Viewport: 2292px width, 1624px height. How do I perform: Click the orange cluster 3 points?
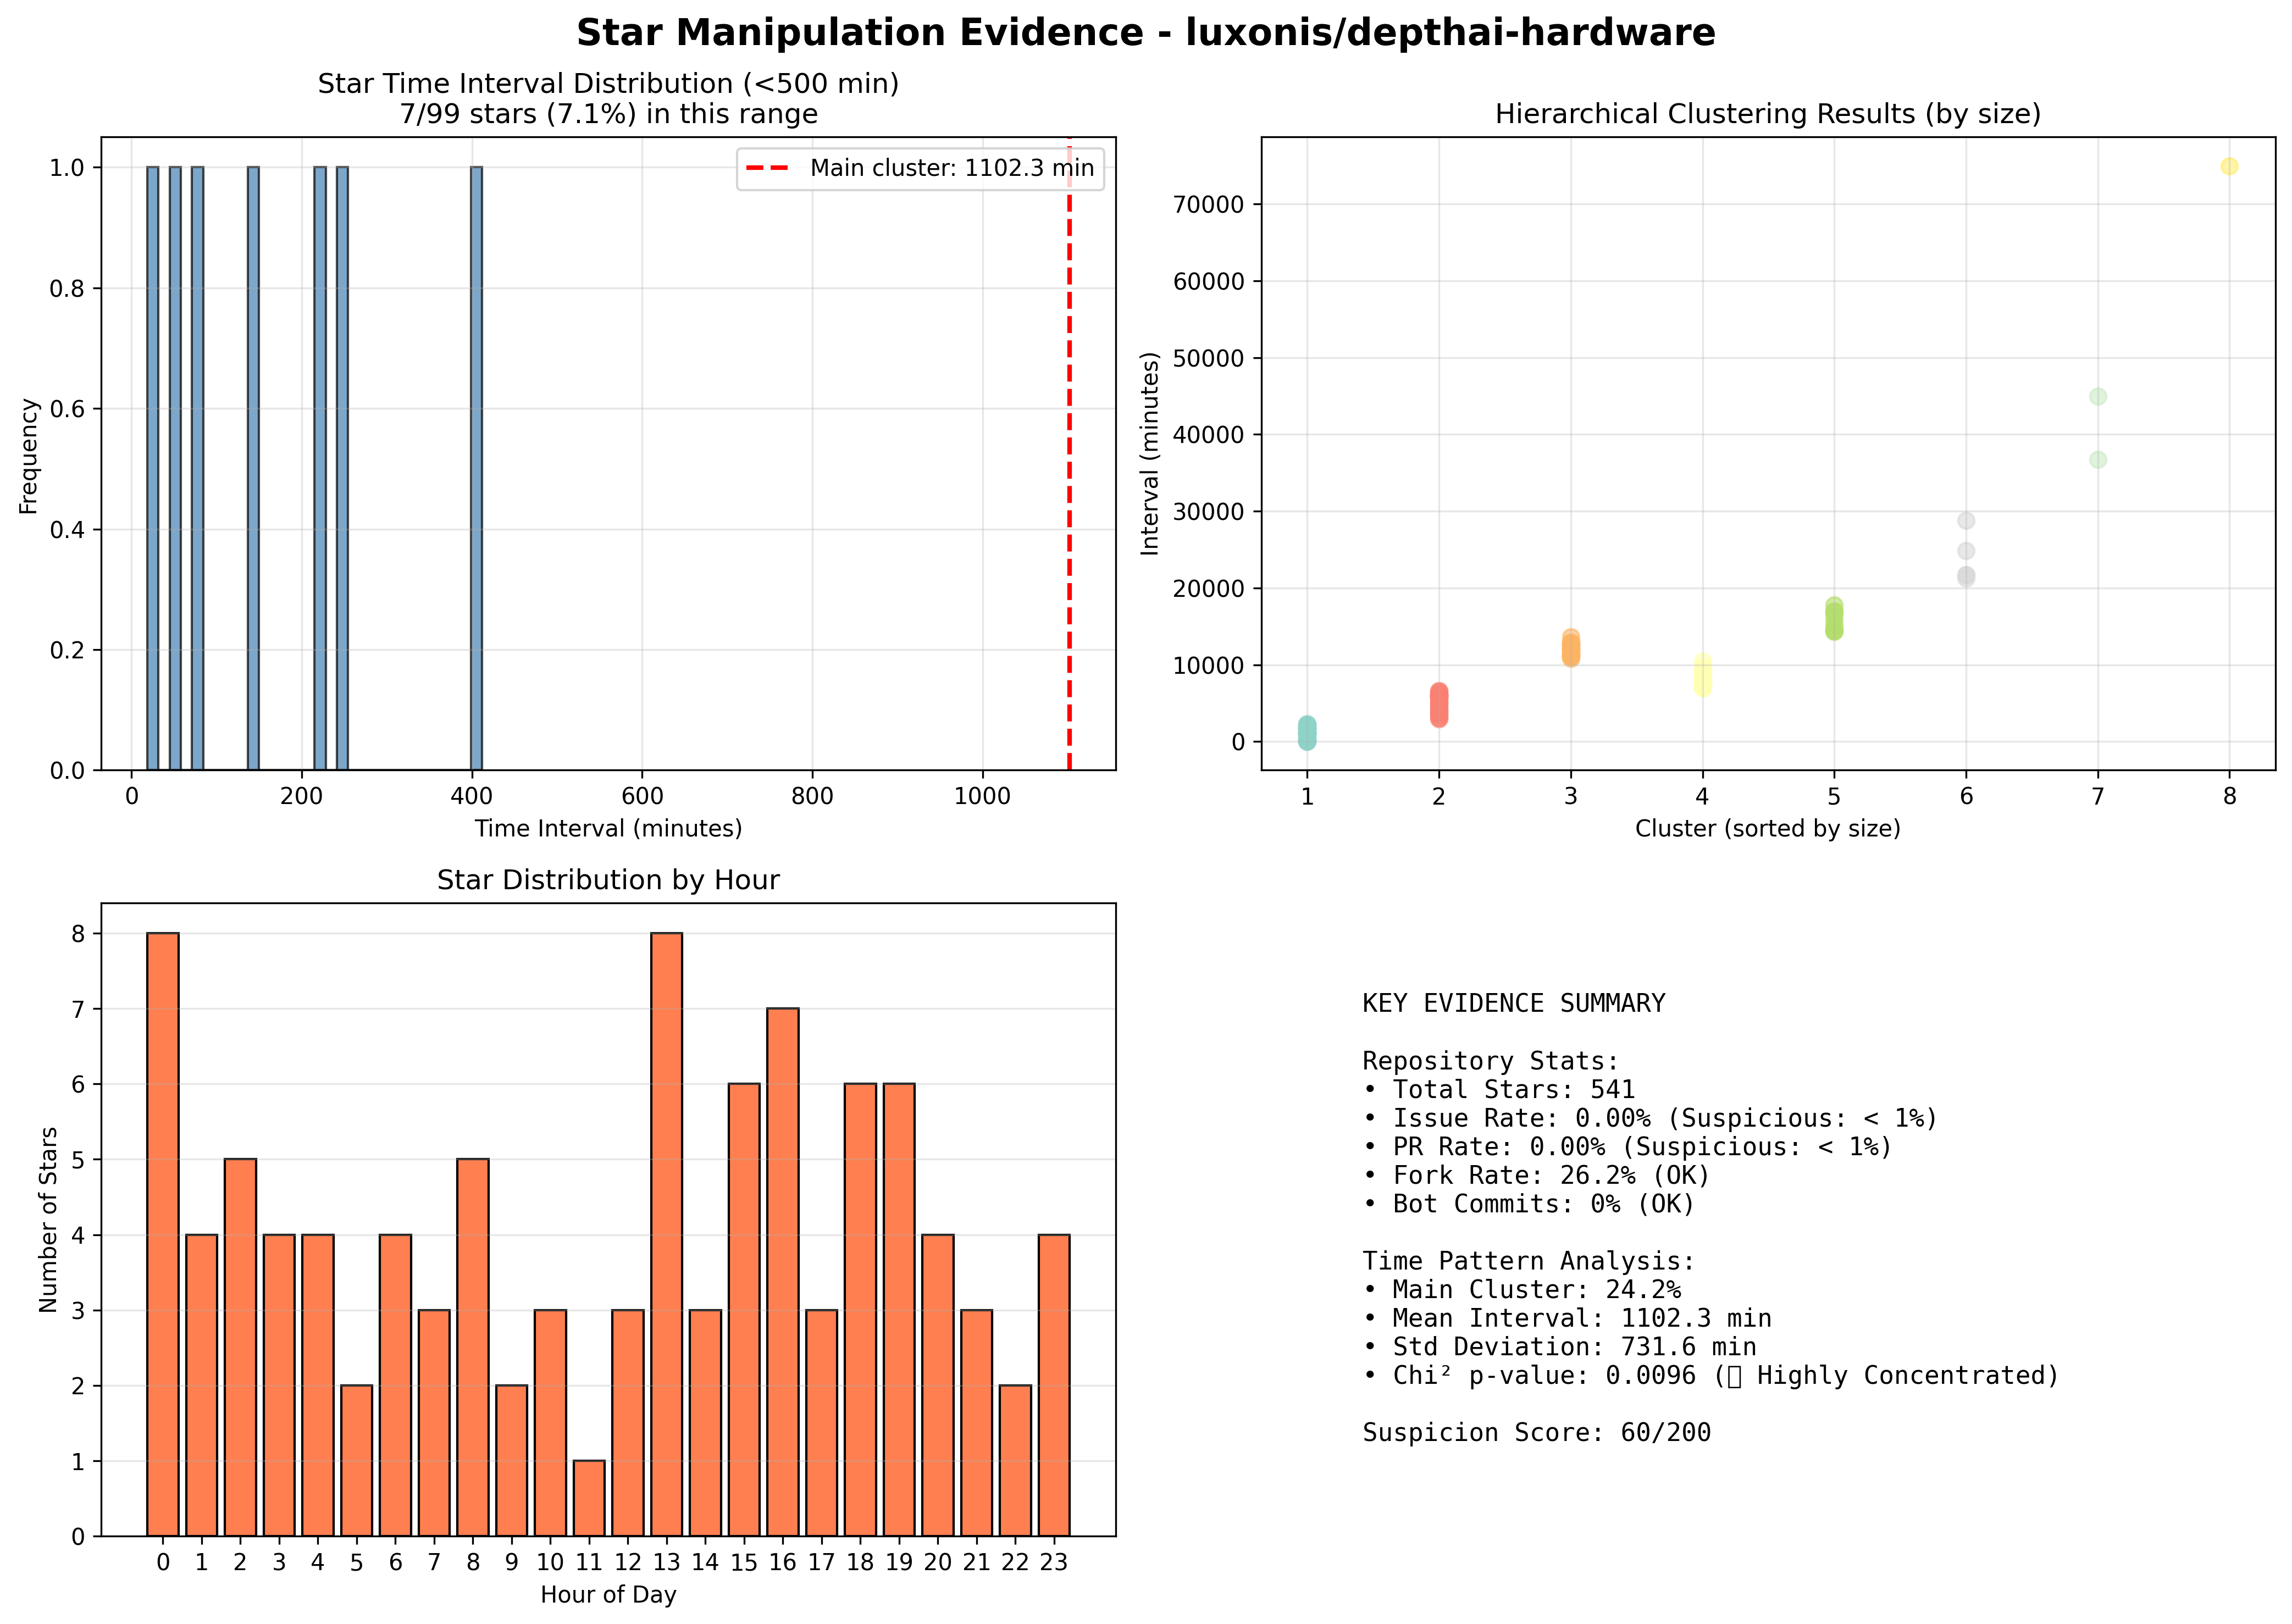pyautogui.click(x=1570, y=648)
